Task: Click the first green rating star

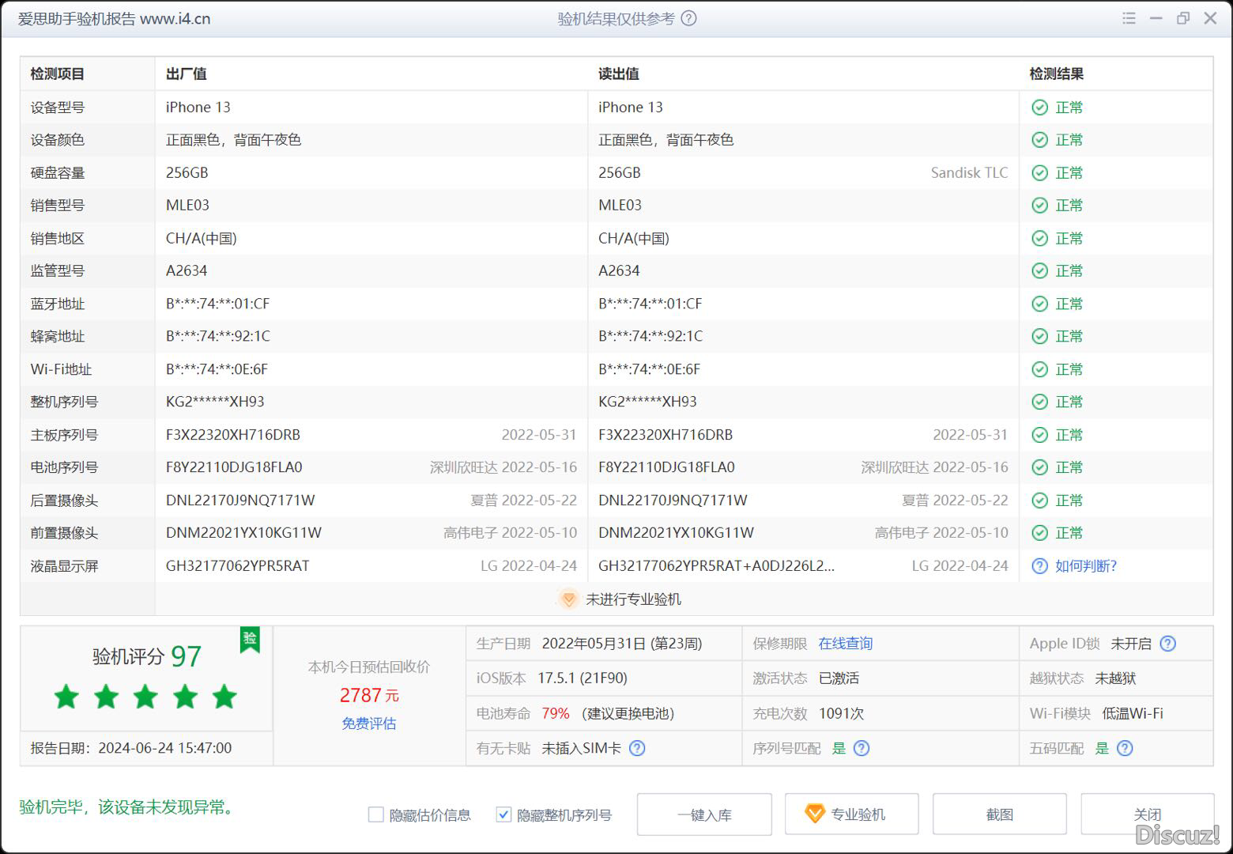Action: coord(66,697)
